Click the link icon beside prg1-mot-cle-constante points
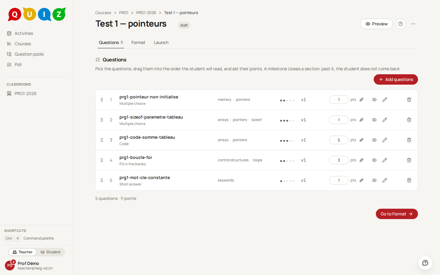440x275 pixels. tap(361, 180)
